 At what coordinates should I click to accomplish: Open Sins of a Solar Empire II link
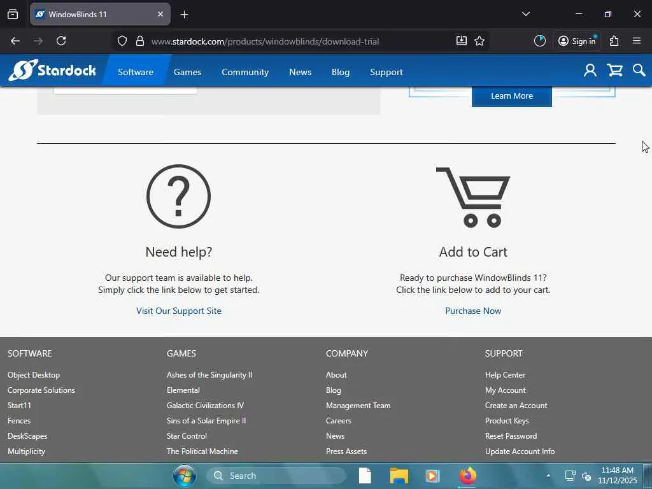click(x=206, y=420)
